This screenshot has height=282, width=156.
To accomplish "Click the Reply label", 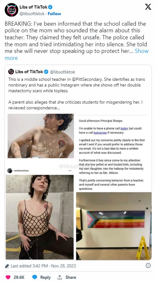I will pos(45,277).
